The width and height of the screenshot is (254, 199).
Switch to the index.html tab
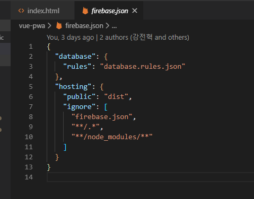42,11
